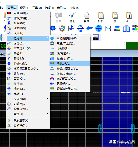Click the left selection bracket handle
Screen dimensions: 138x147
tap(100, 129)
